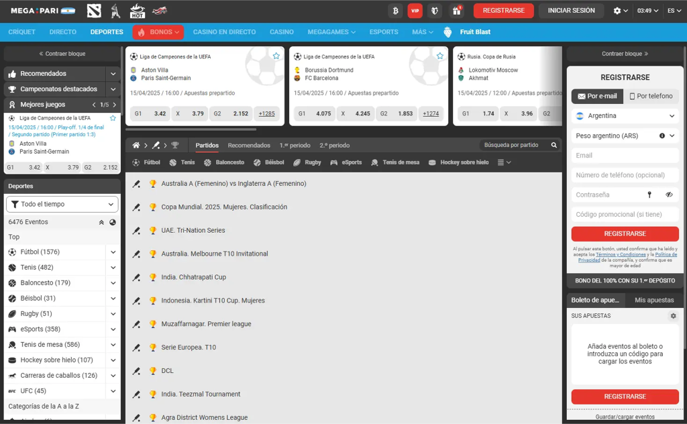Image resolution: width=687 pixels, height=424 pixels.
Task: Open bet slip settings gear icon
Action: [674, 316]
